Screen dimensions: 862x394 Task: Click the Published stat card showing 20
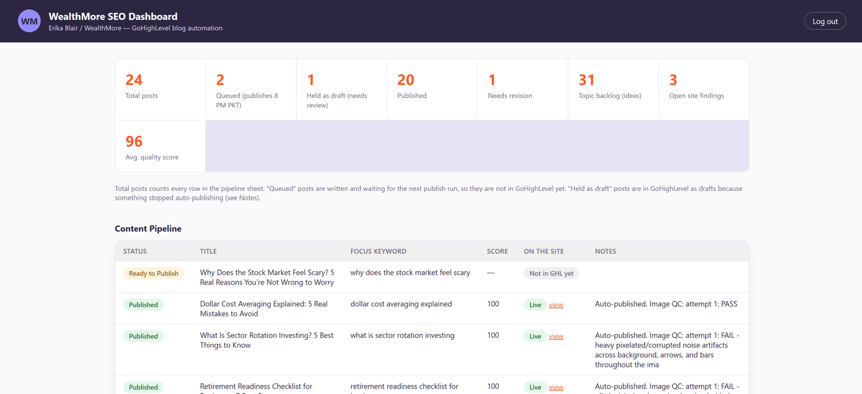[x=432, y=89]
